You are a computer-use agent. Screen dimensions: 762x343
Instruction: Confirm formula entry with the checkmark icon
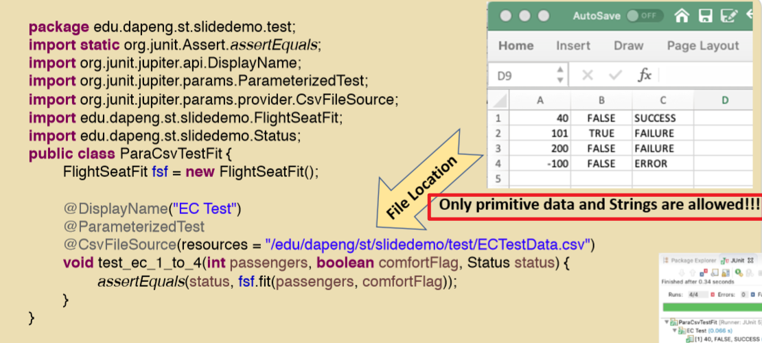point(615,75)
